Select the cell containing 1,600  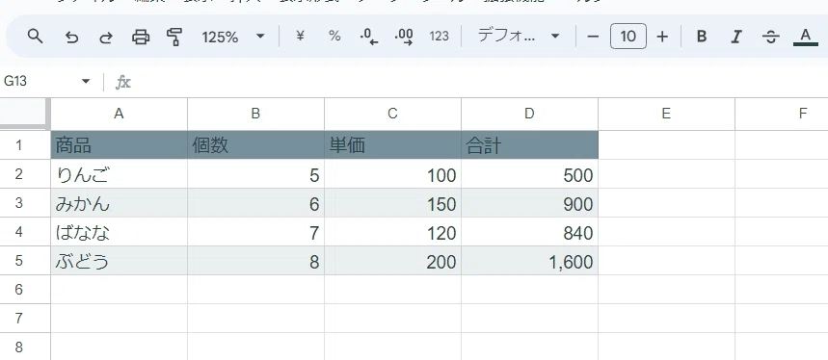(529, 261)
